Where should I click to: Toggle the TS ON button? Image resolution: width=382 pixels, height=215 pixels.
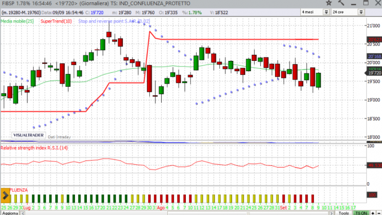click(361, 213)
